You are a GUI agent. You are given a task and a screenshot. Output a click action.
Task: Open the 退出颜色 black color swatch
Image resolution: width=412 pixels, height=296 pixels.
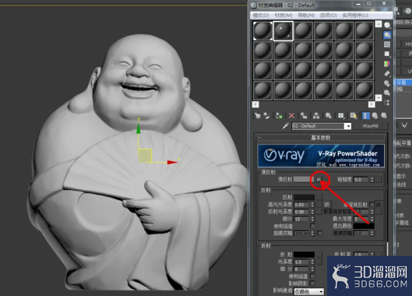[364, 226]
